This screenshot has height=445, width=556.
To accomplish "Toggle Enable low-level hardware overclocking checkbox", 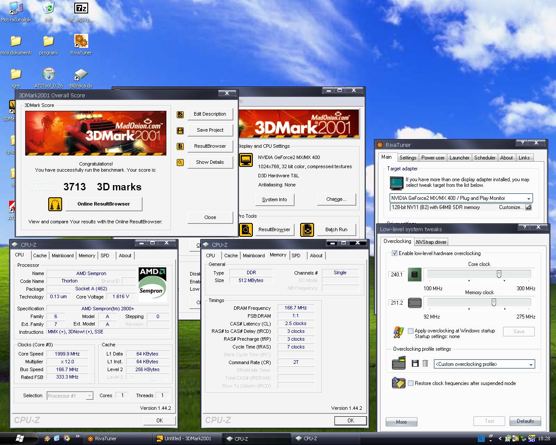I will click(395, 253).
